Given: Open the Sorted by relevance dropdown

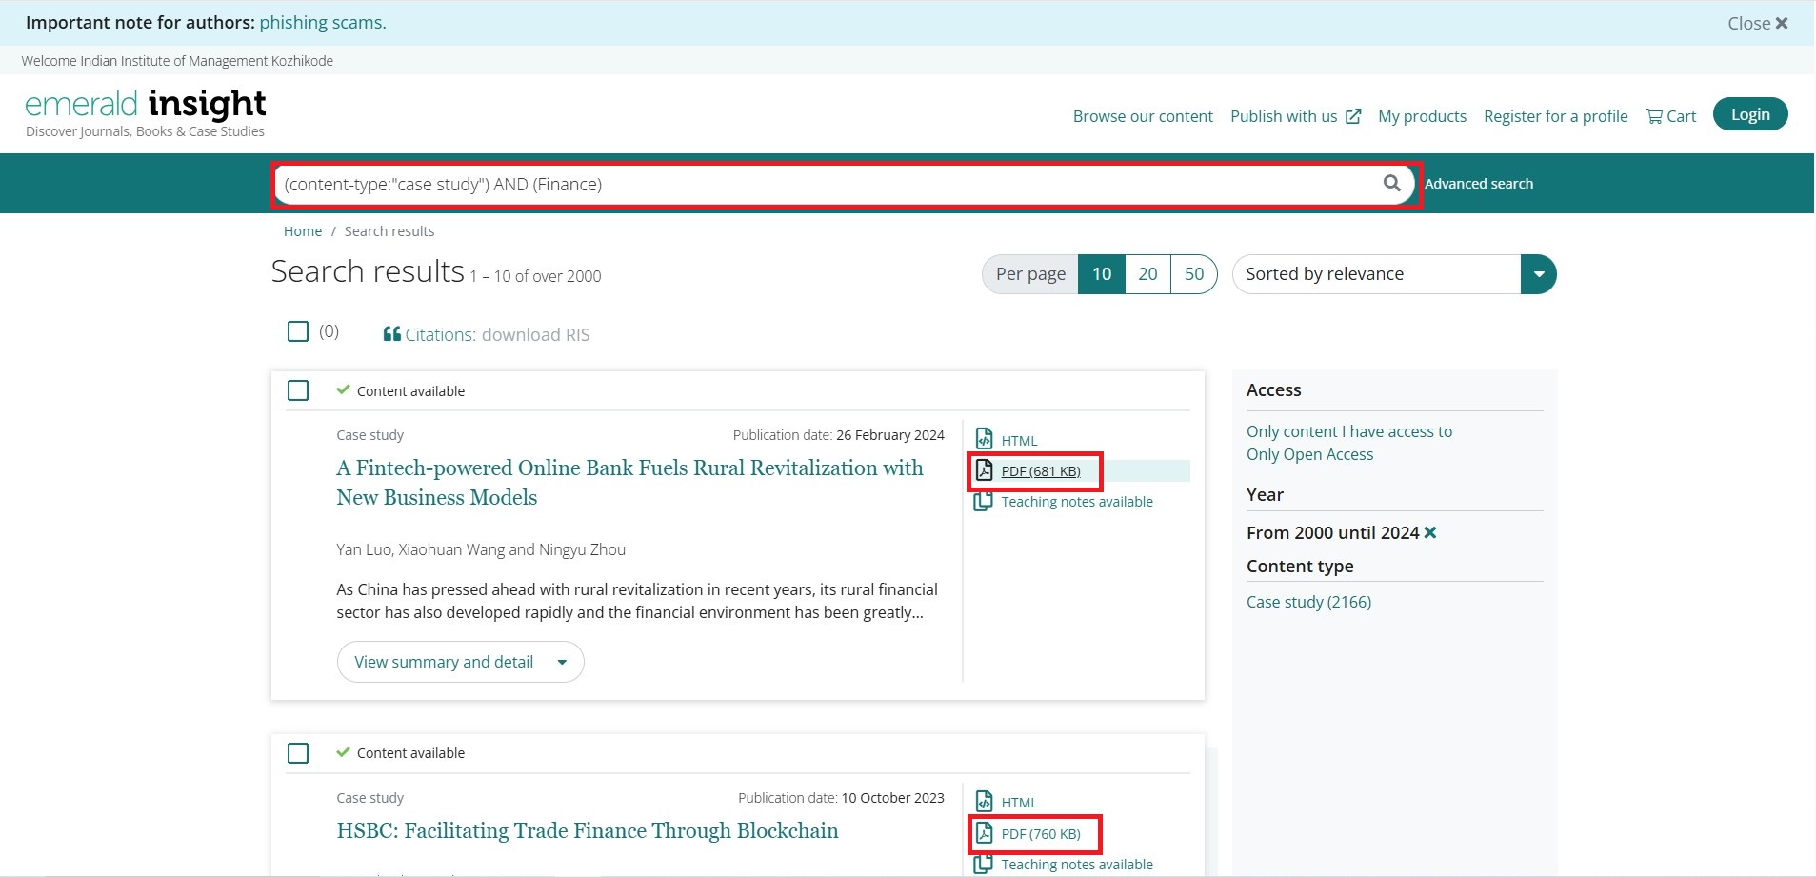Looking at the screenshot, I should pos(1538,274).
